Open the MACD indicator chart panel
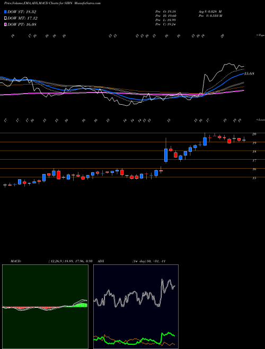This screenshot has height=349, width=265. click(45, 307)
